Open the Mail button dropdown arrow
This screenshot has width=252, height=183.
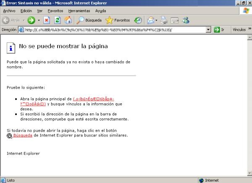pyautogui.click(x=156, y=21)
